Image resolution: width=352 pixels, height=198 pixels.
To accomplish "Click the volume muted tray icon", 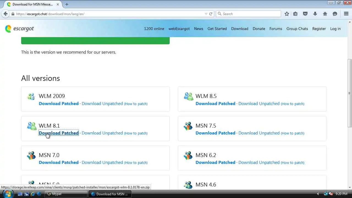I will (331, 194).
